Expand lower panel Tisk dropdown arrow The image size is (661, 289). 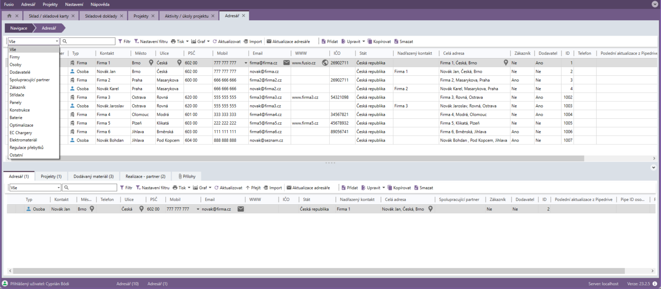coord(189,188)
